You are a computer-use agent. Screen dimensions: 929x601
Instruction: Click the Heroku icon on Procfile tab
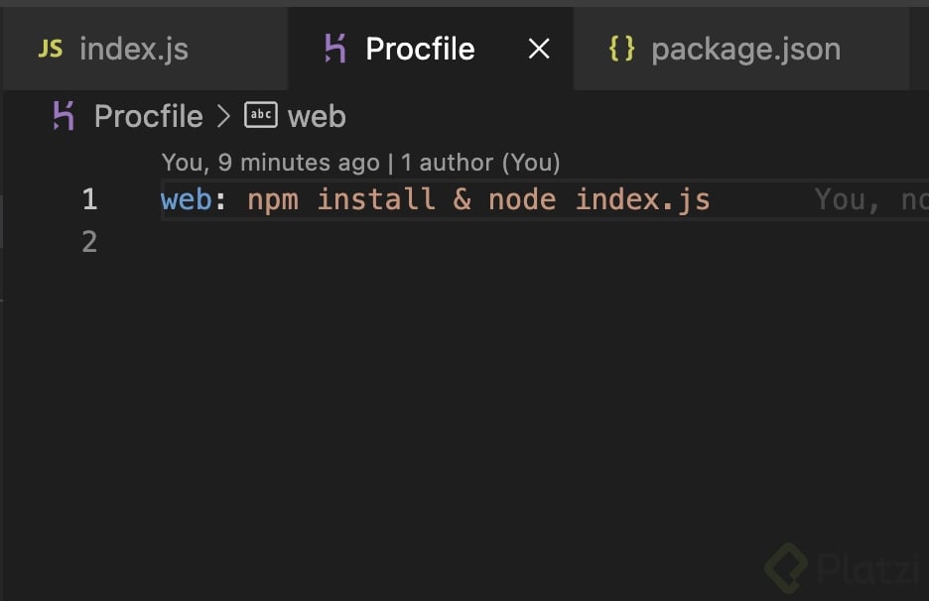tap(335, 49)
